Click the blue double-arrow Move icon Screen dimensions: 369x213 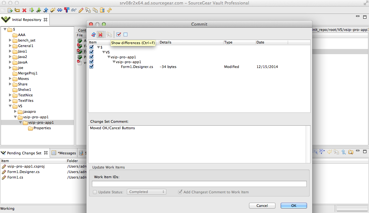(60, 10)
